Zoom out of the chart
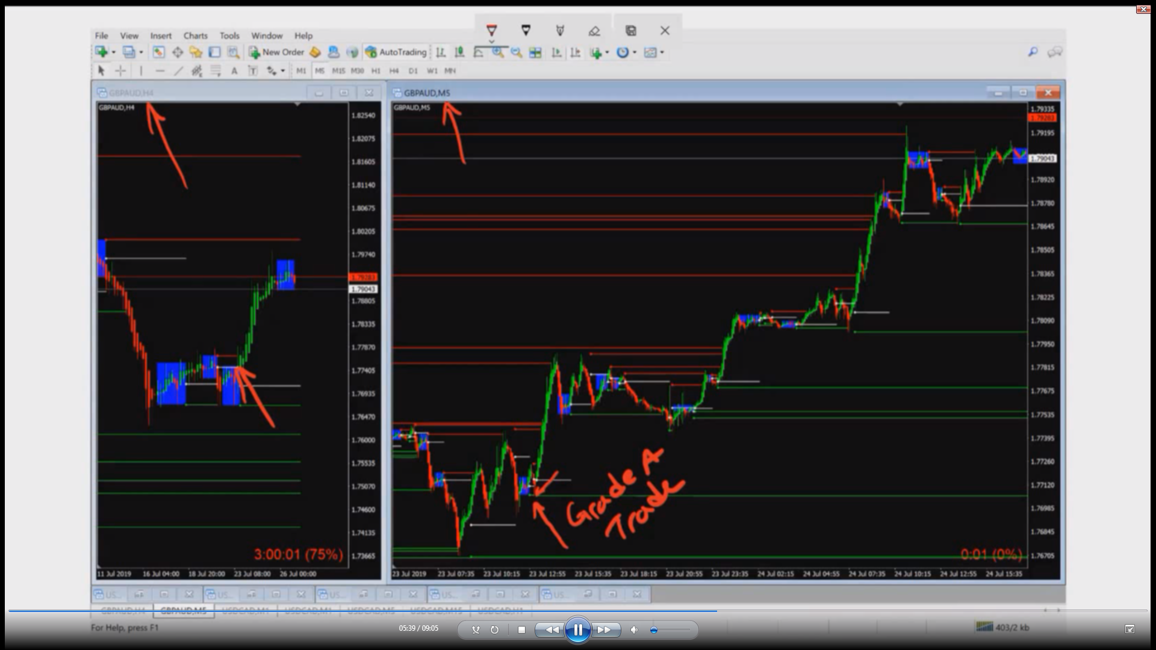The image size is (1156, 650). 516,52
